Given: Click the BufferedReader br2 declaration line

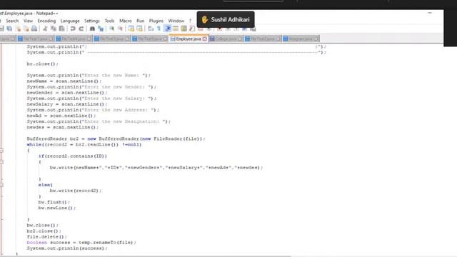Looking at the screenshot, I should click(116, 138).
